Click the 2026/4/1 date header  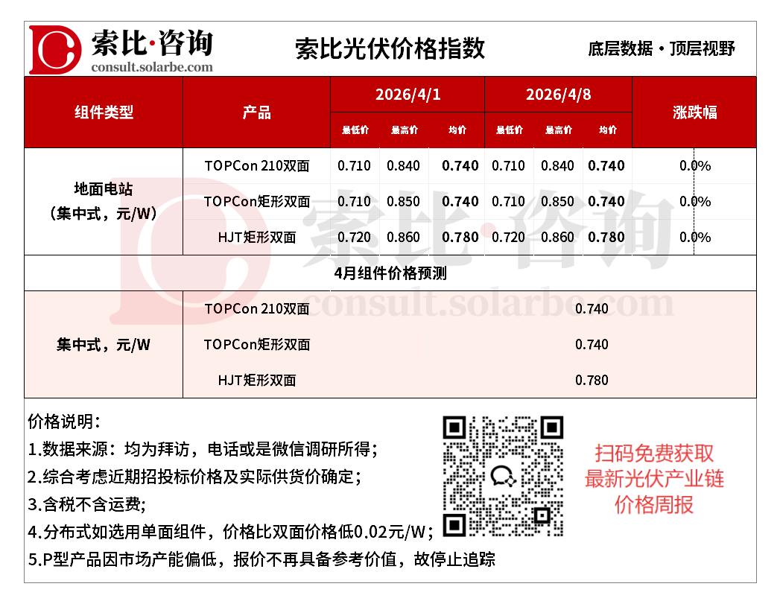click(408, 95)
